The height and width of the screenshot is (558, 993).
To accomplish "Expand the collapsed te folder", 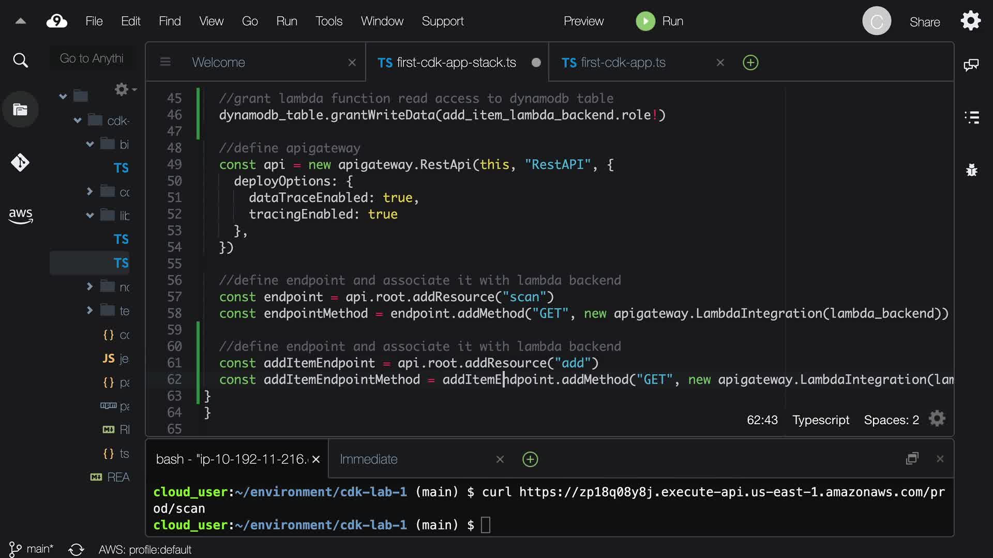I will coord(89,310).
